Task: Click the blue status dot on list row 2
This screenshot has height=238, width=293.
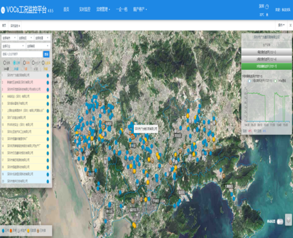Action: [x=48, y=82]
